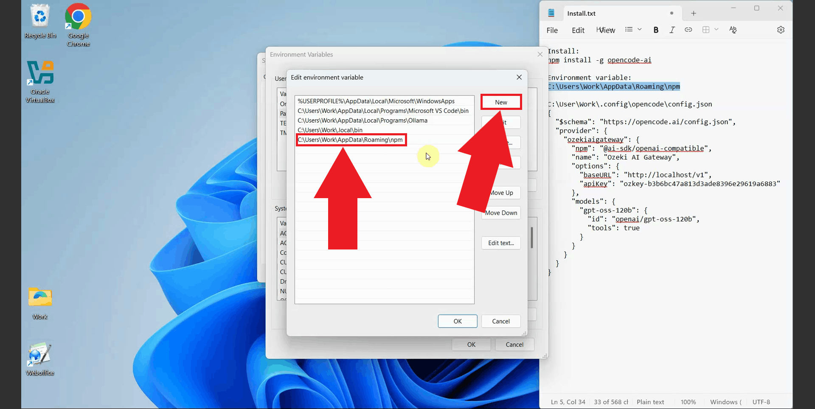Click Move Down button
815x409 pixels.
[501, 213]
